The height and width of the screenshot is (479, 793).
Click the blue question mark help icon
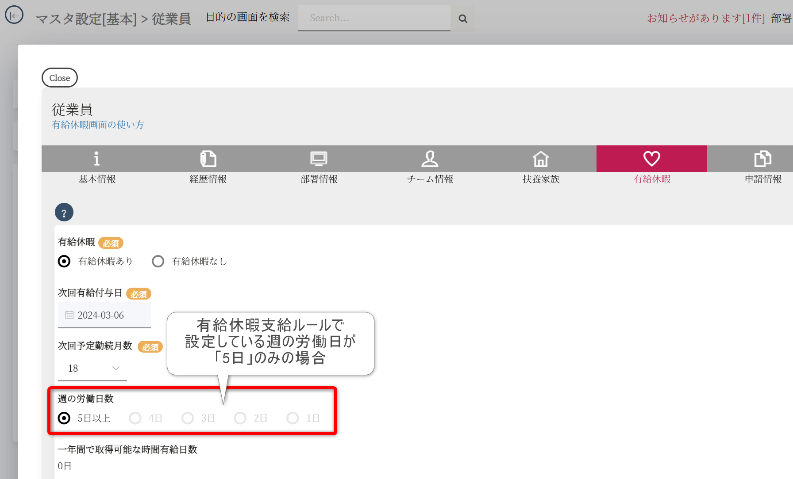coord(64,213)
